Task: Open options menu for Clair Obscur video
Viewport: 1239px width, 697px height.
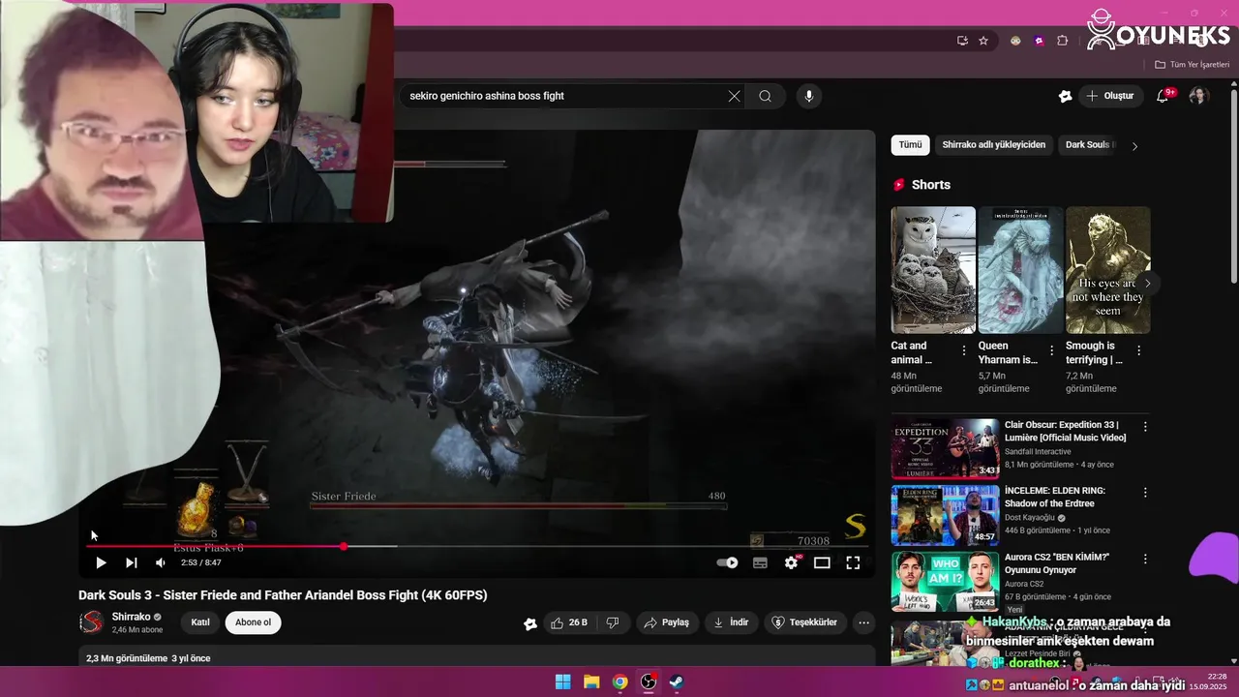Action: click(1145, 427)
